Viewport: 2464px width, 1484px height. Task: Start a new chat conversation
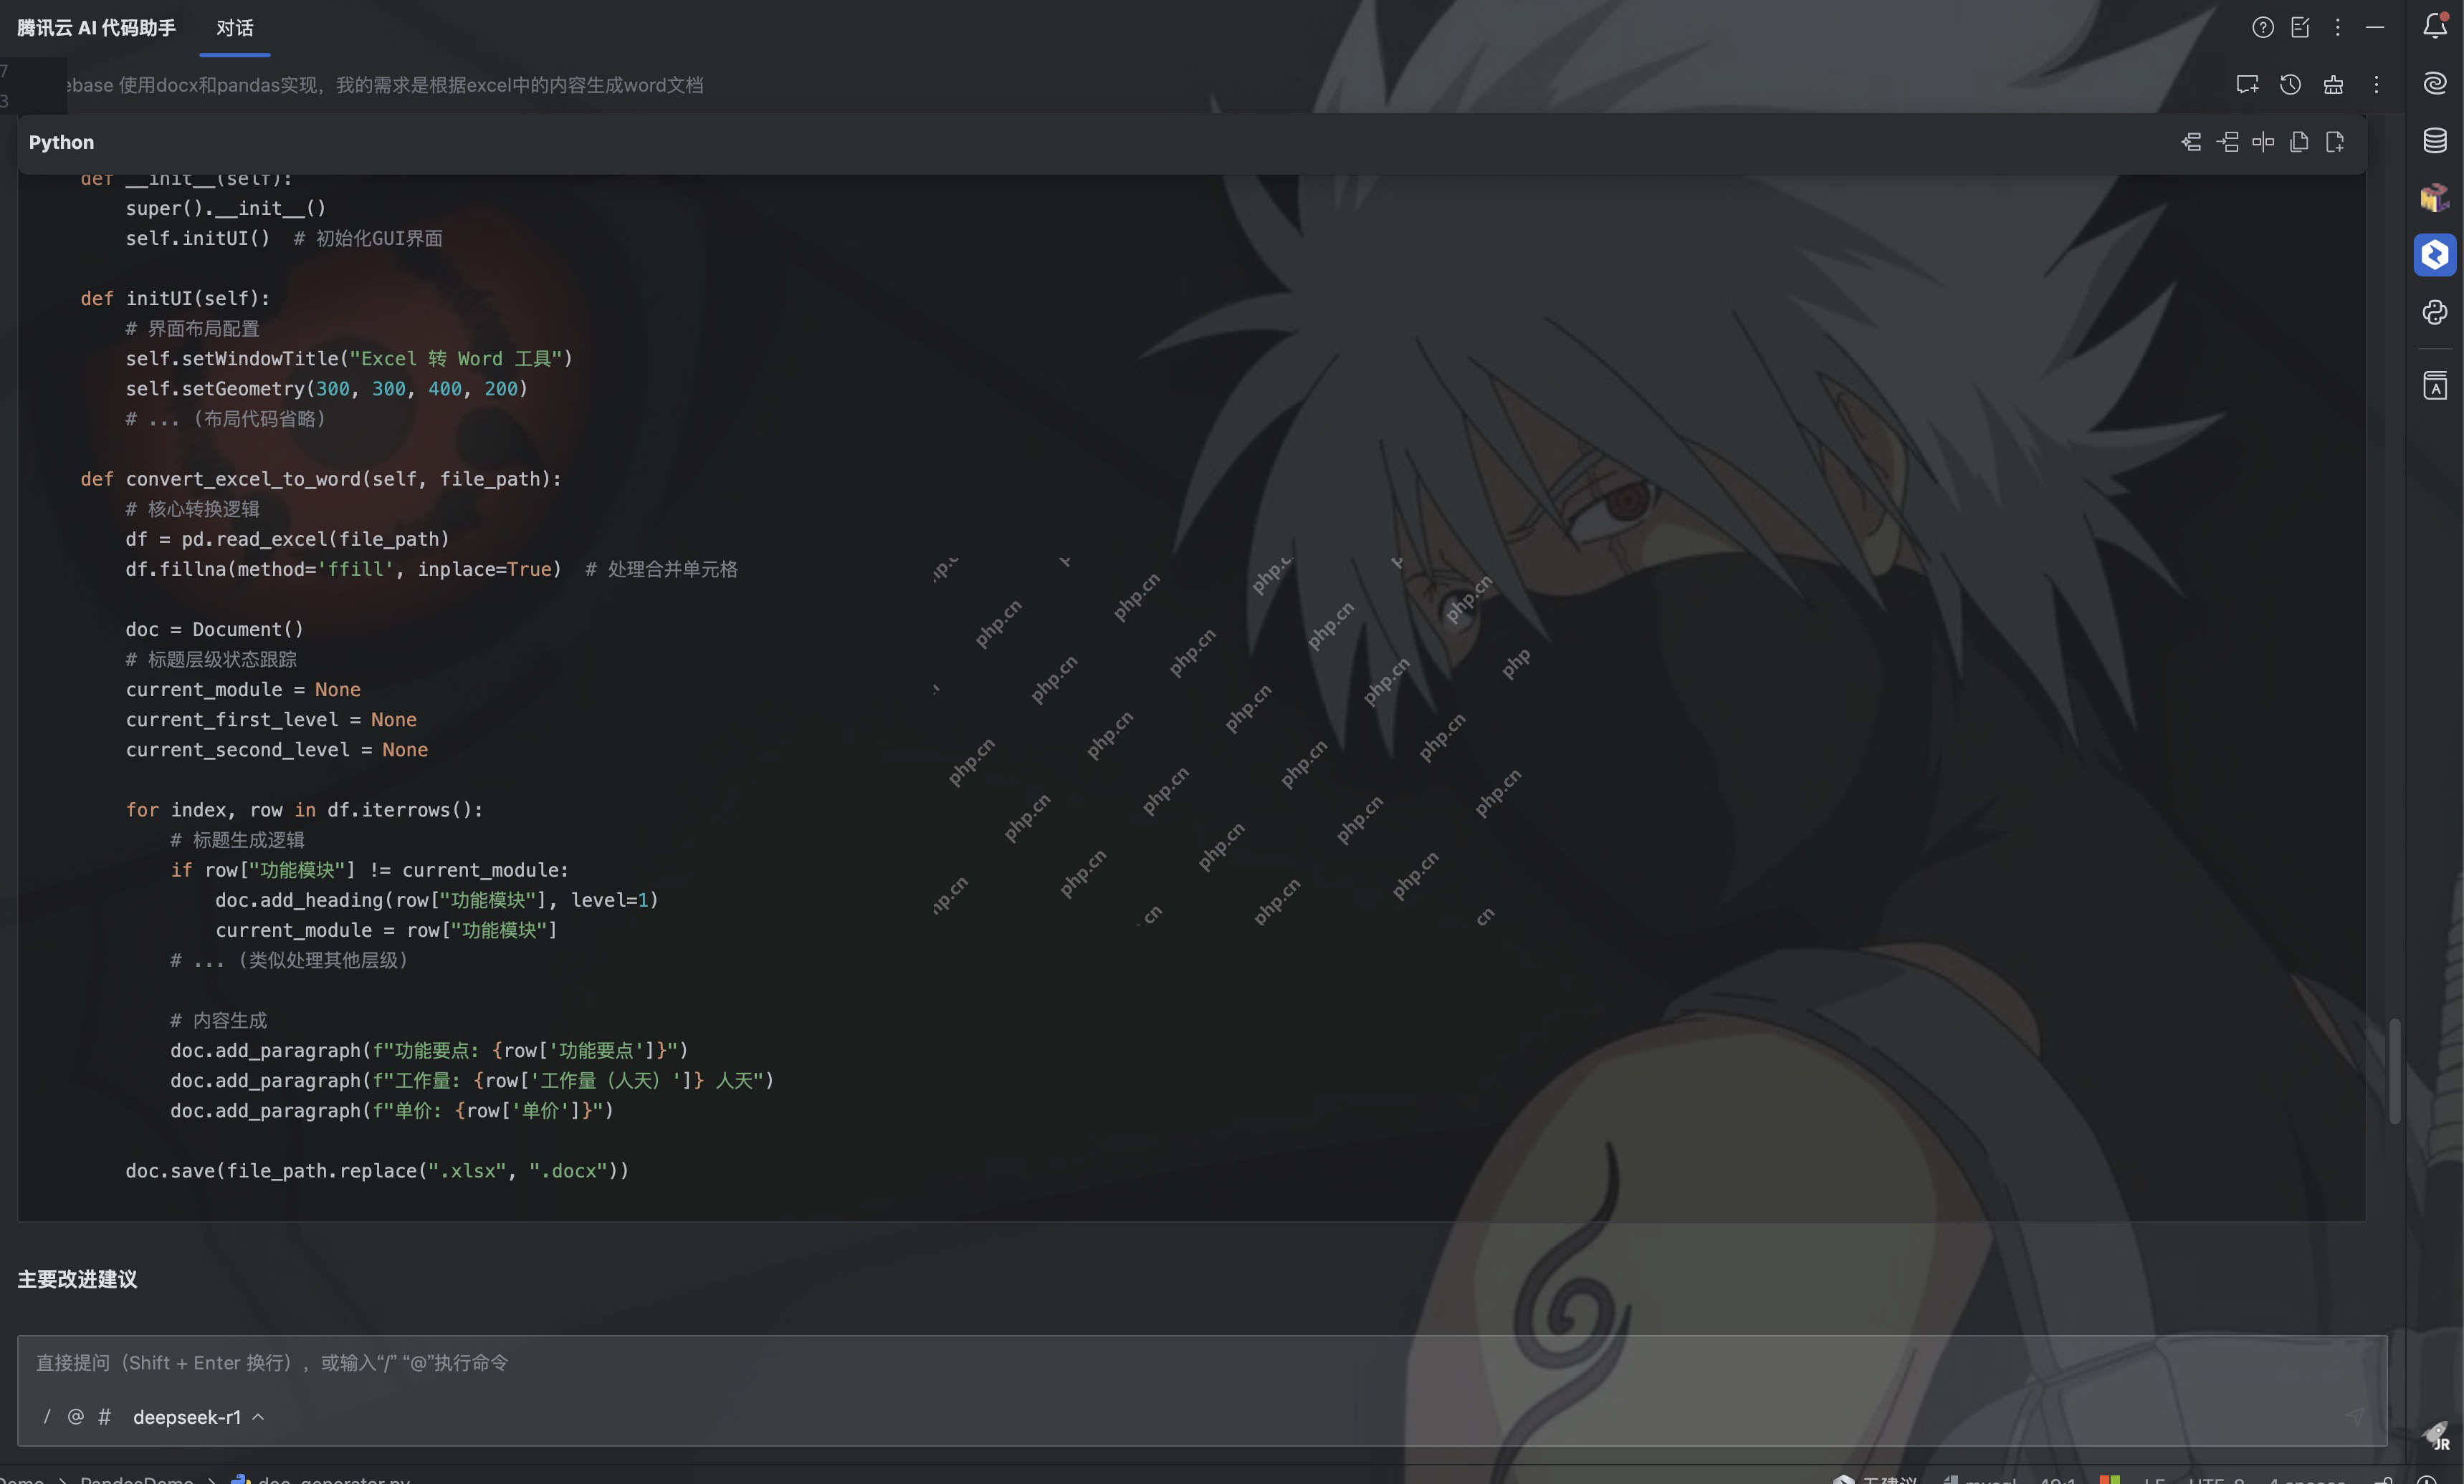tap(2247, 85)
